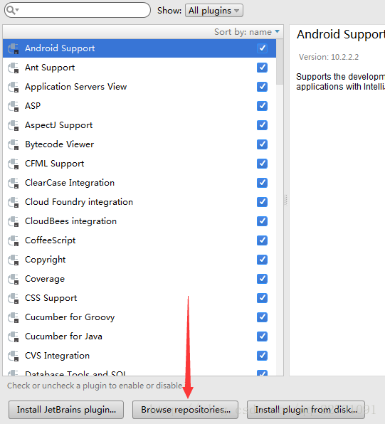Disable the Android Support plugin checkbox
This screenshot has height=424, width=385.
click(262, 48)
